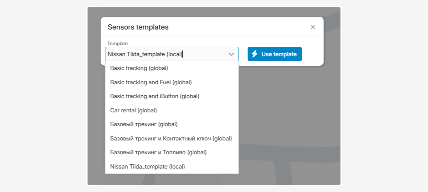
Task: Click the Sensors templates dialog title
Action: tap(138, 27)
